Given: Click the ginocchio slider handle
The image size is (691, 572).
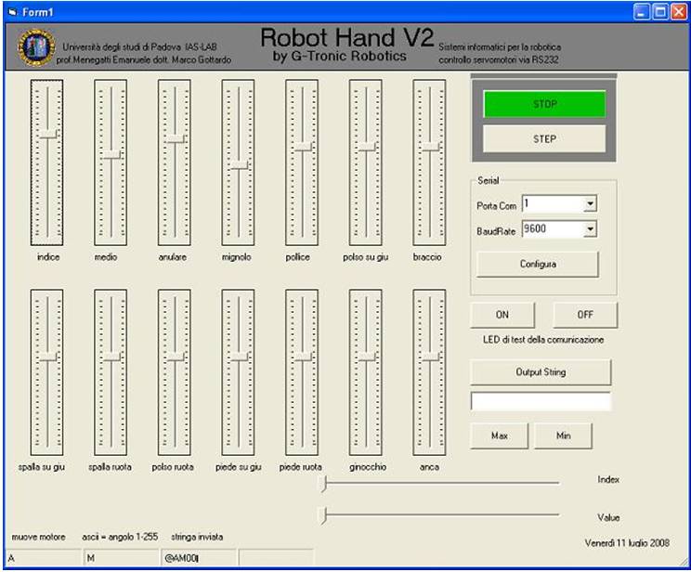Looking at the screenshot, I should (366, 357).
